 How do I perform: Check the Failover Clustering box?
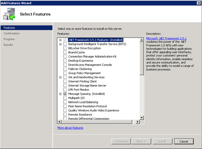pyautogui.click(x=65, y=69)
